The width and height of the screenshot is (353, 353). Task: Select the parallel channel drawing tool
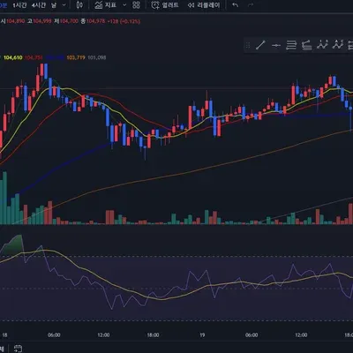tap(291, 45)
